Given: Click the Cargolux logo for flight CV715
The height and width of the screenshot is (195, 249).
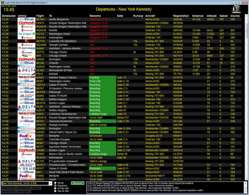Looking at the screenshot, I should (x=26, y=52).
